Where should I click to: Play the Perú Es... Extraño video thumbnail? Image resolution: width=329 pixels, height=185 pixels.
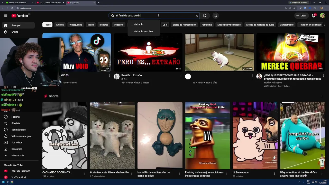[148, 52]
